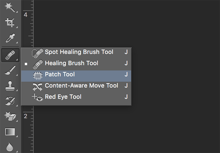Select the Gradient tool

click(10, 132)
